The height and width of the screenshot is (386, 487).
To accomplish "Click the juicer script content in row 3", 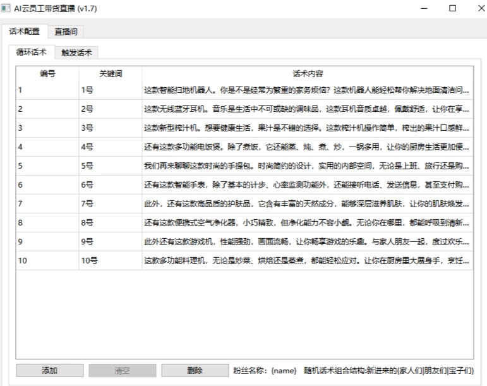I will (x=307, y=128).
